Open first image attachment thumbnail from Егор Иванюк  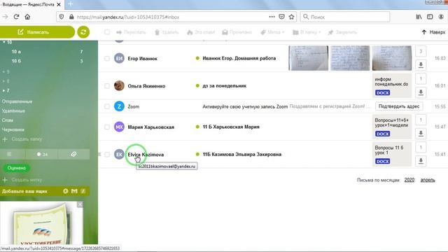pos(308,58)
